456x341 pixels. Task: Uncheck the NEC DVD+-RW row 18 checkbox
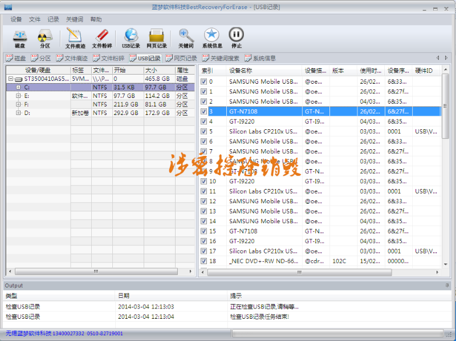[x=205, y=261]
